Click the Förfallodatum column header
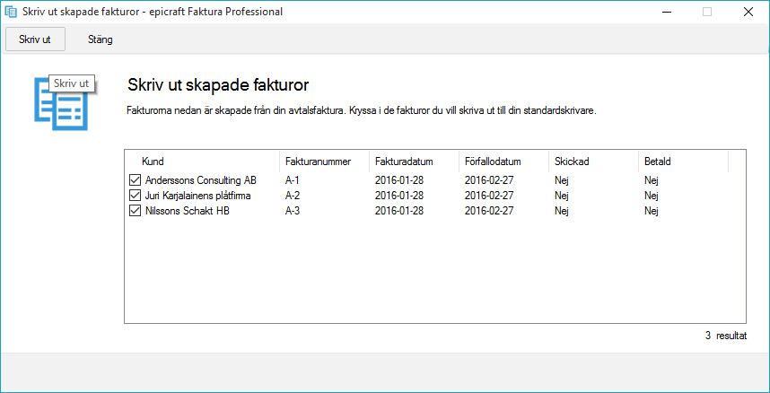 pos(503,162)
